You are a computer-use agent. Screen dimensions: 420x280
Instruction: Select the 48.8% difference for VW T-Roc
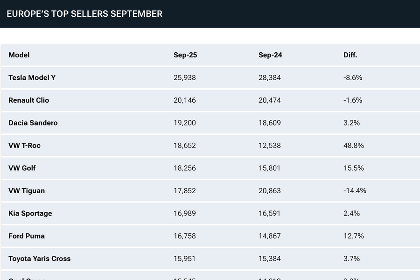coord(354,146)
